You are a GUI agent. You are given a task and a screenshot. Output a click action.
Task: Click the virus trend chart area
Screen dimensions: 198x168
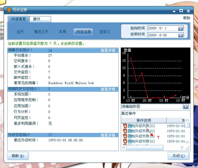pyautogui.click(x=156, y=75)
